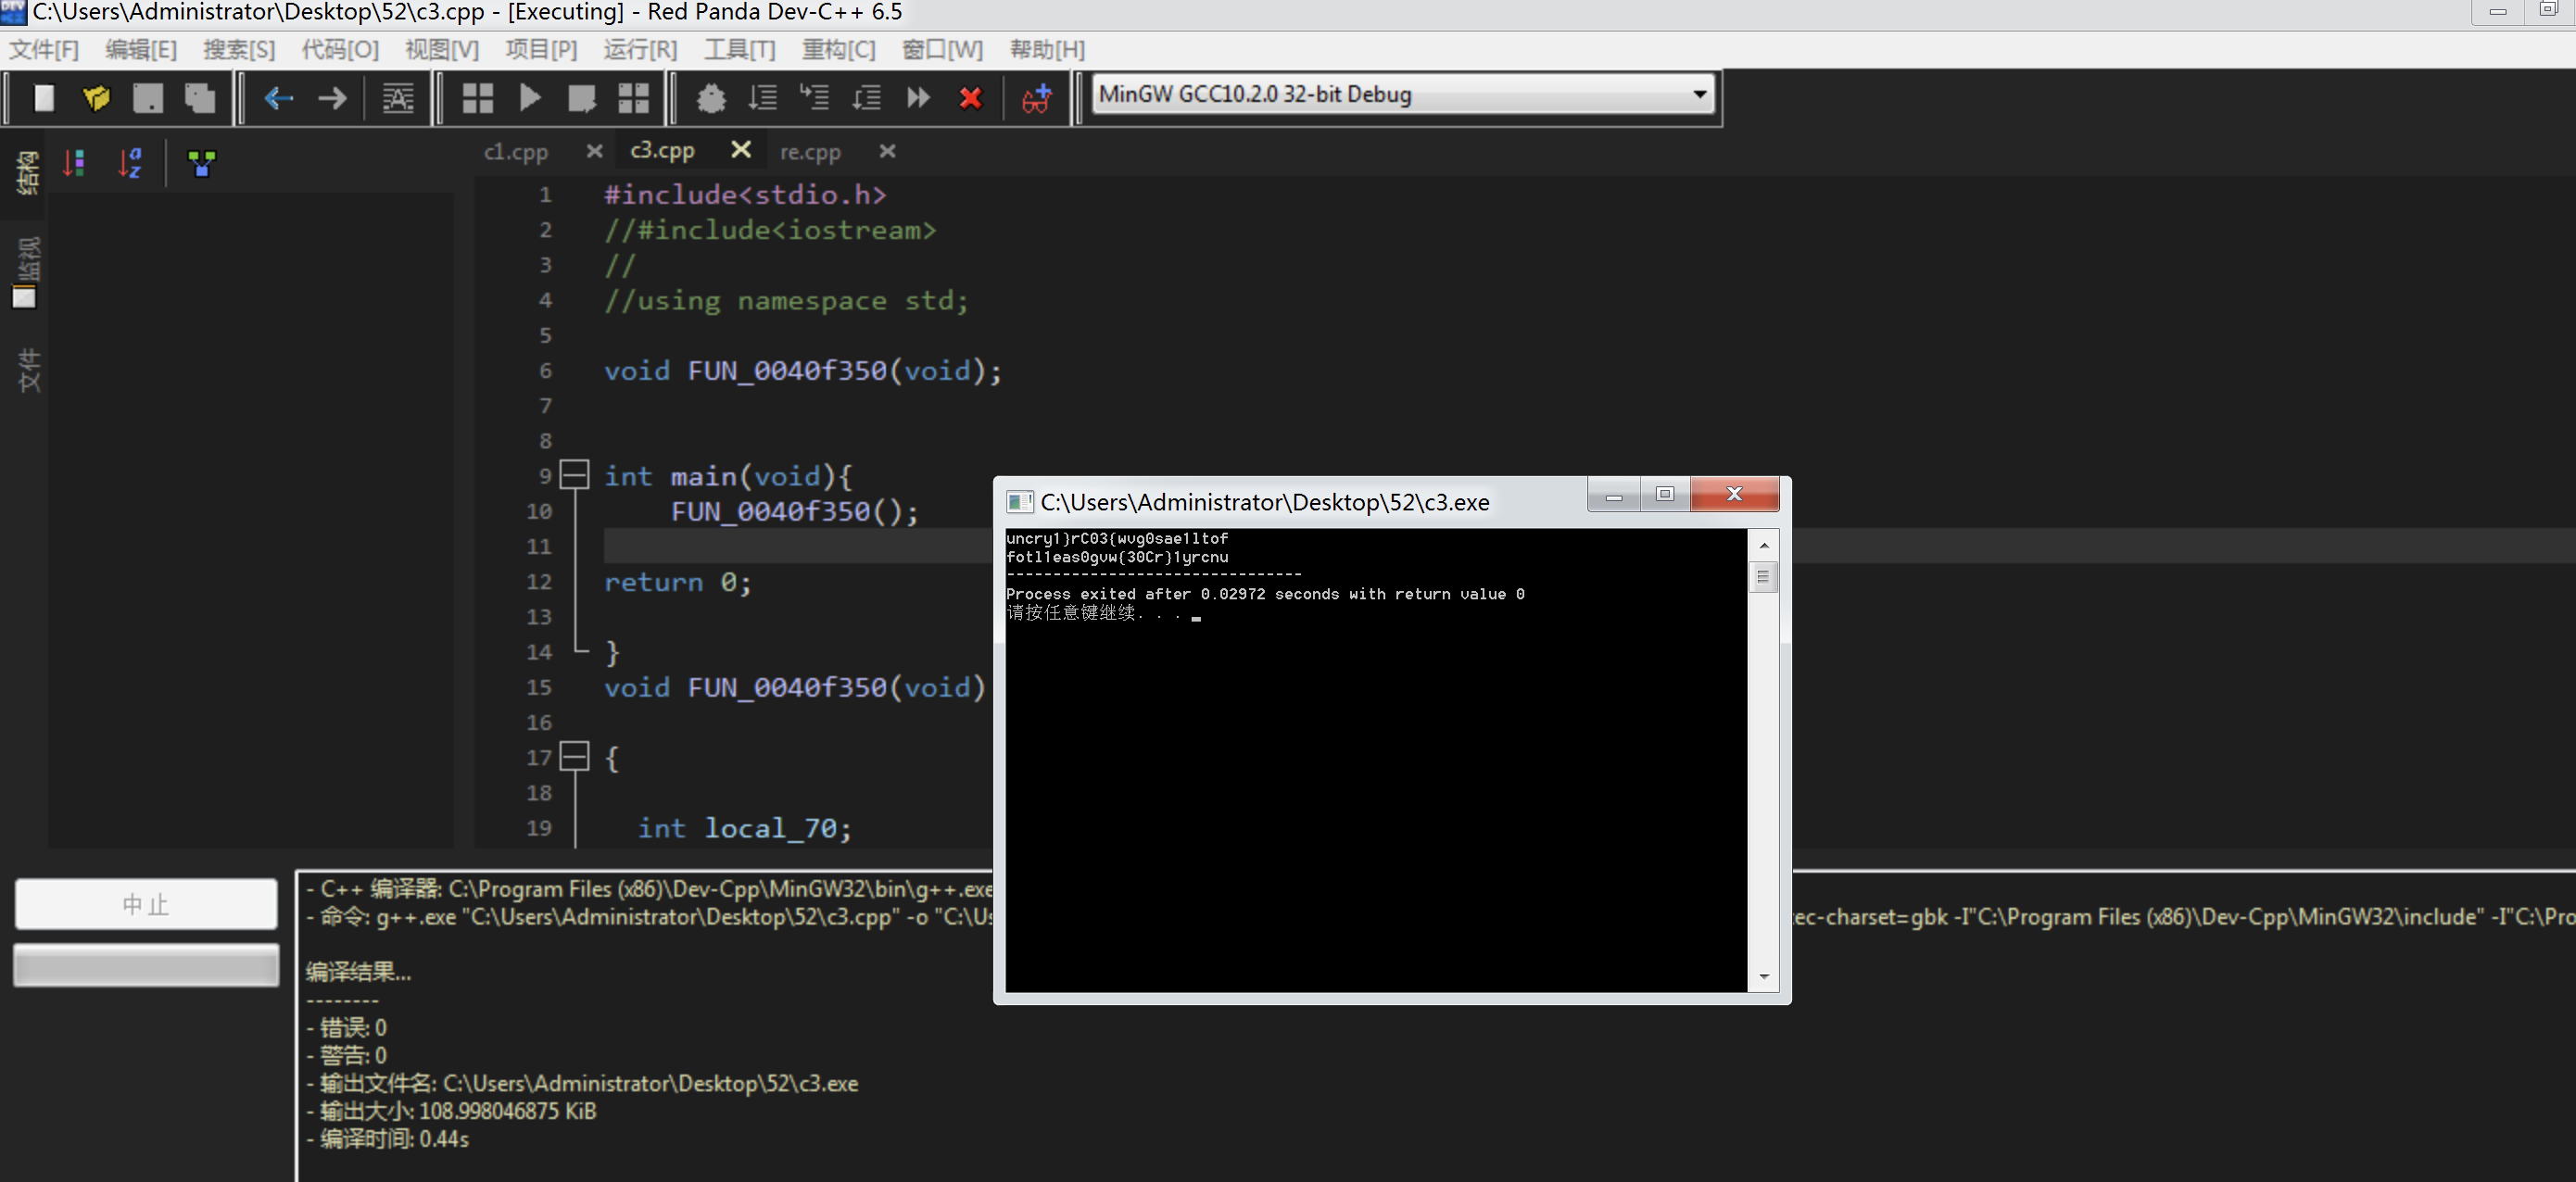Click the Run play icon
The image size is (2576, 1182).
point(530,98)
